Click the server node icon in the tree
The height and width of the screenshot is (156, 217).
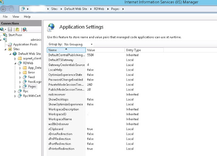(5, 40)
